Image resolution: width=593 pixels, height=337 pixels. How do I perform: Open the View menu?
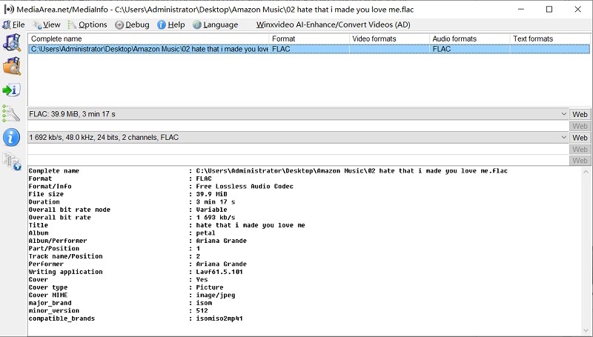pyautogui.click(x=47, y=25)
